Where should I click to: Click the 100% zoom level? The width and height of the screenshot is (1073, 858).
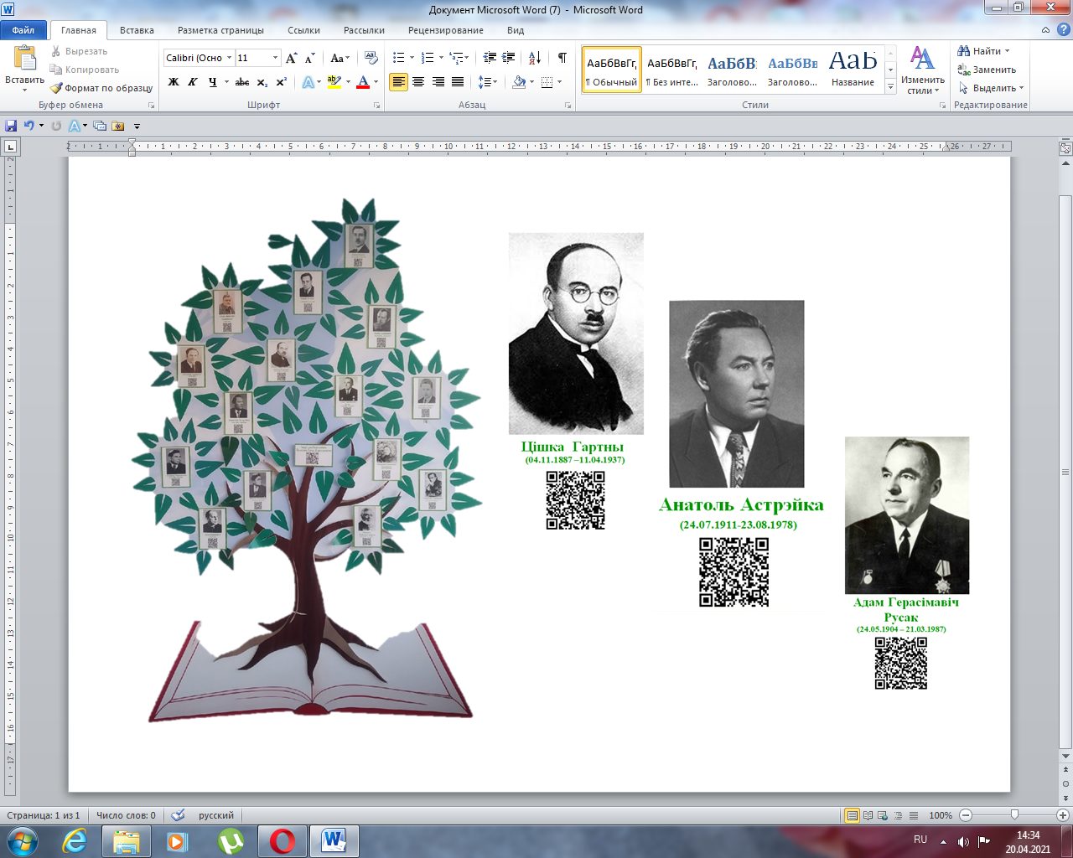(x=941, y=815)
